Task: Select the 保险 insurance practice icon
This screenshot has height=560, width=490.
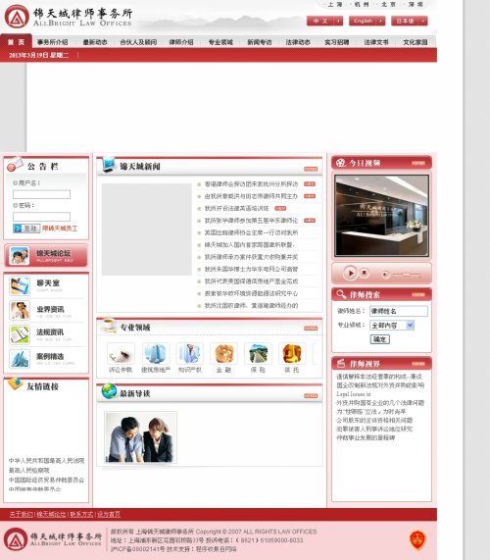Action: [258, 353]
